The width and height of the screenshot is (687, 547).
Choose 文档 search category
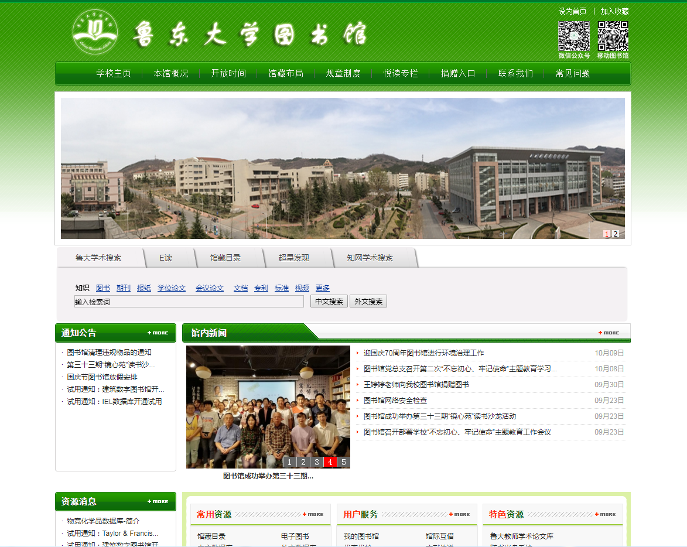[x=241, y=288]
